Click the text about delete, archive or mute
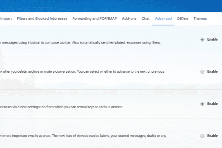The height and width of the screenshot is (148, 222). 82,72
